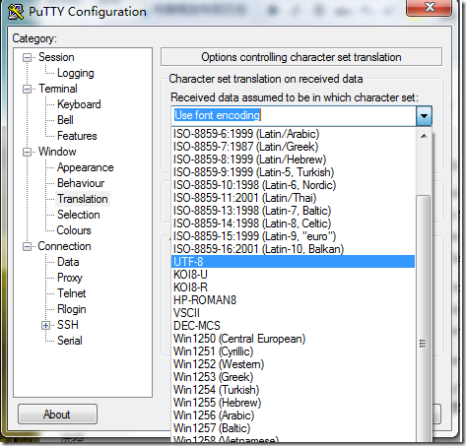Screen dimensions: 466x446
Task: Open Proxy settings in tree
Action: tap(69, 278)
